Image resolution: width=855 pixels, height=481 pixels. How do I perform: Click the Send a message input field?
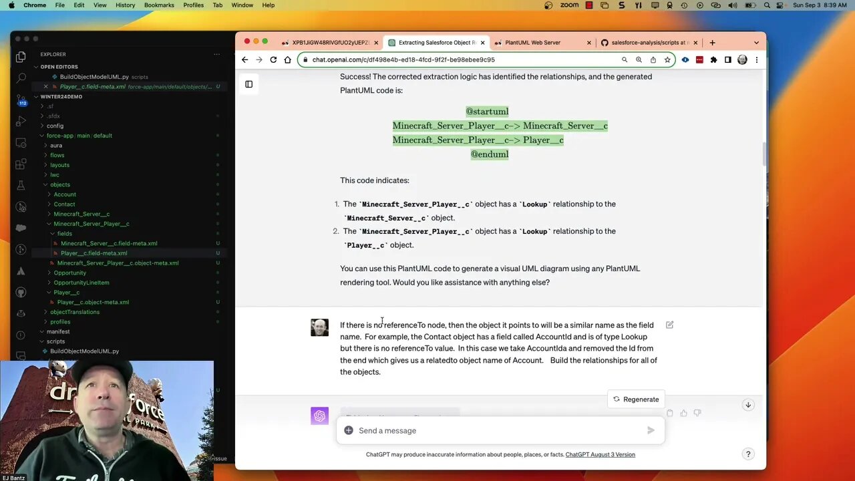pyautogui.click(x=501, y=430)
